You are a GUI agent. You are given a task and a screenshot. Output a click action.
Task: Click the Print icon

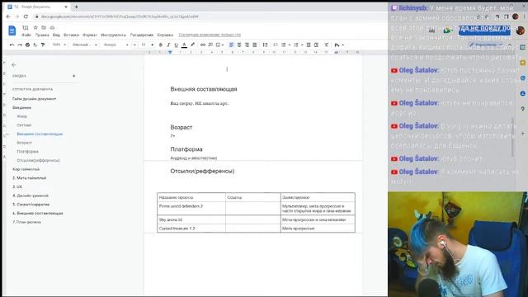[27, 45]
